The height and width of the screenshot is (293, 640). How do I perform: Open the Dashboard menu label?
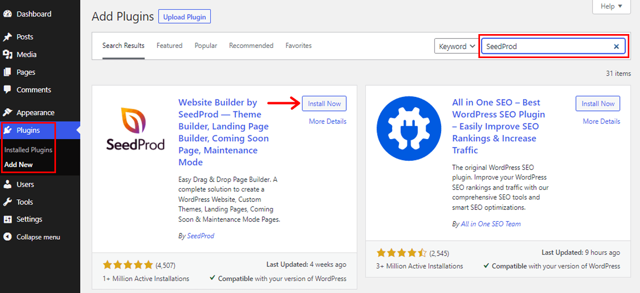(34, 14)
